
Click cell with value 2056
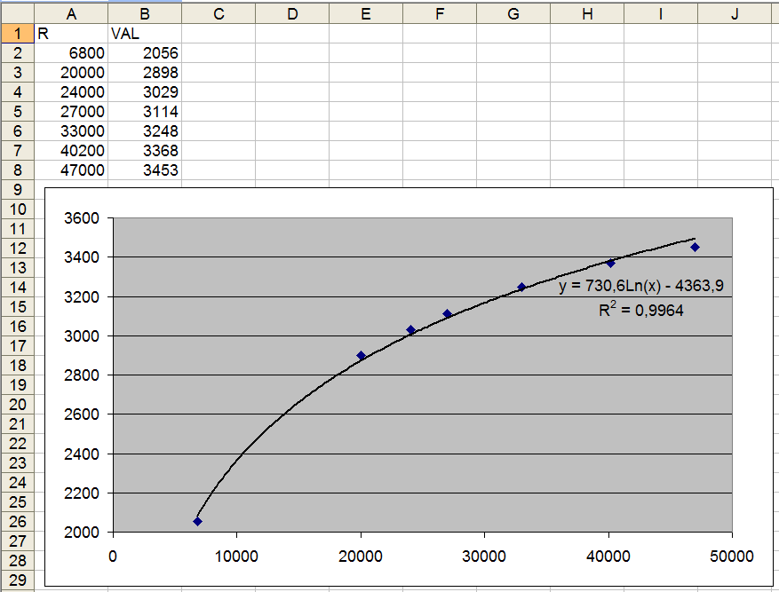click(x=145, y=52)
